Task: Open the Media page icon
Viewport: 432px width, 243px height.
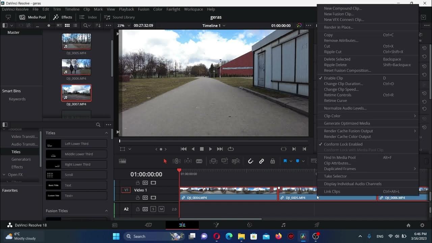Action: [115, 225]
